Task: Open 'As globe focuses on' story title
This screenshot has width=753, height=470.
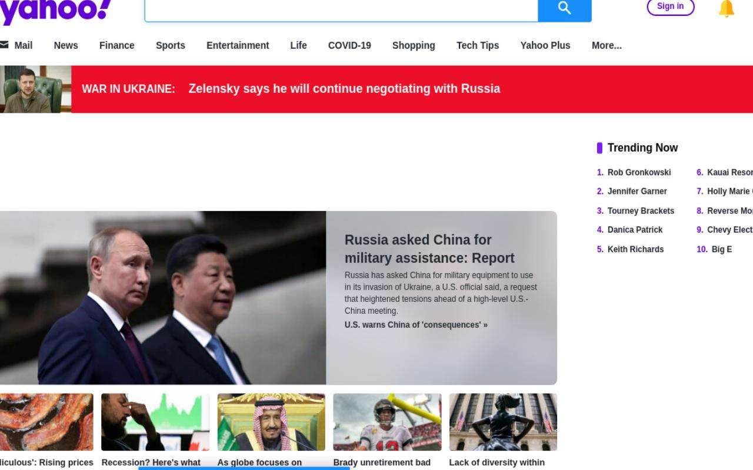Action: (259, 463)
